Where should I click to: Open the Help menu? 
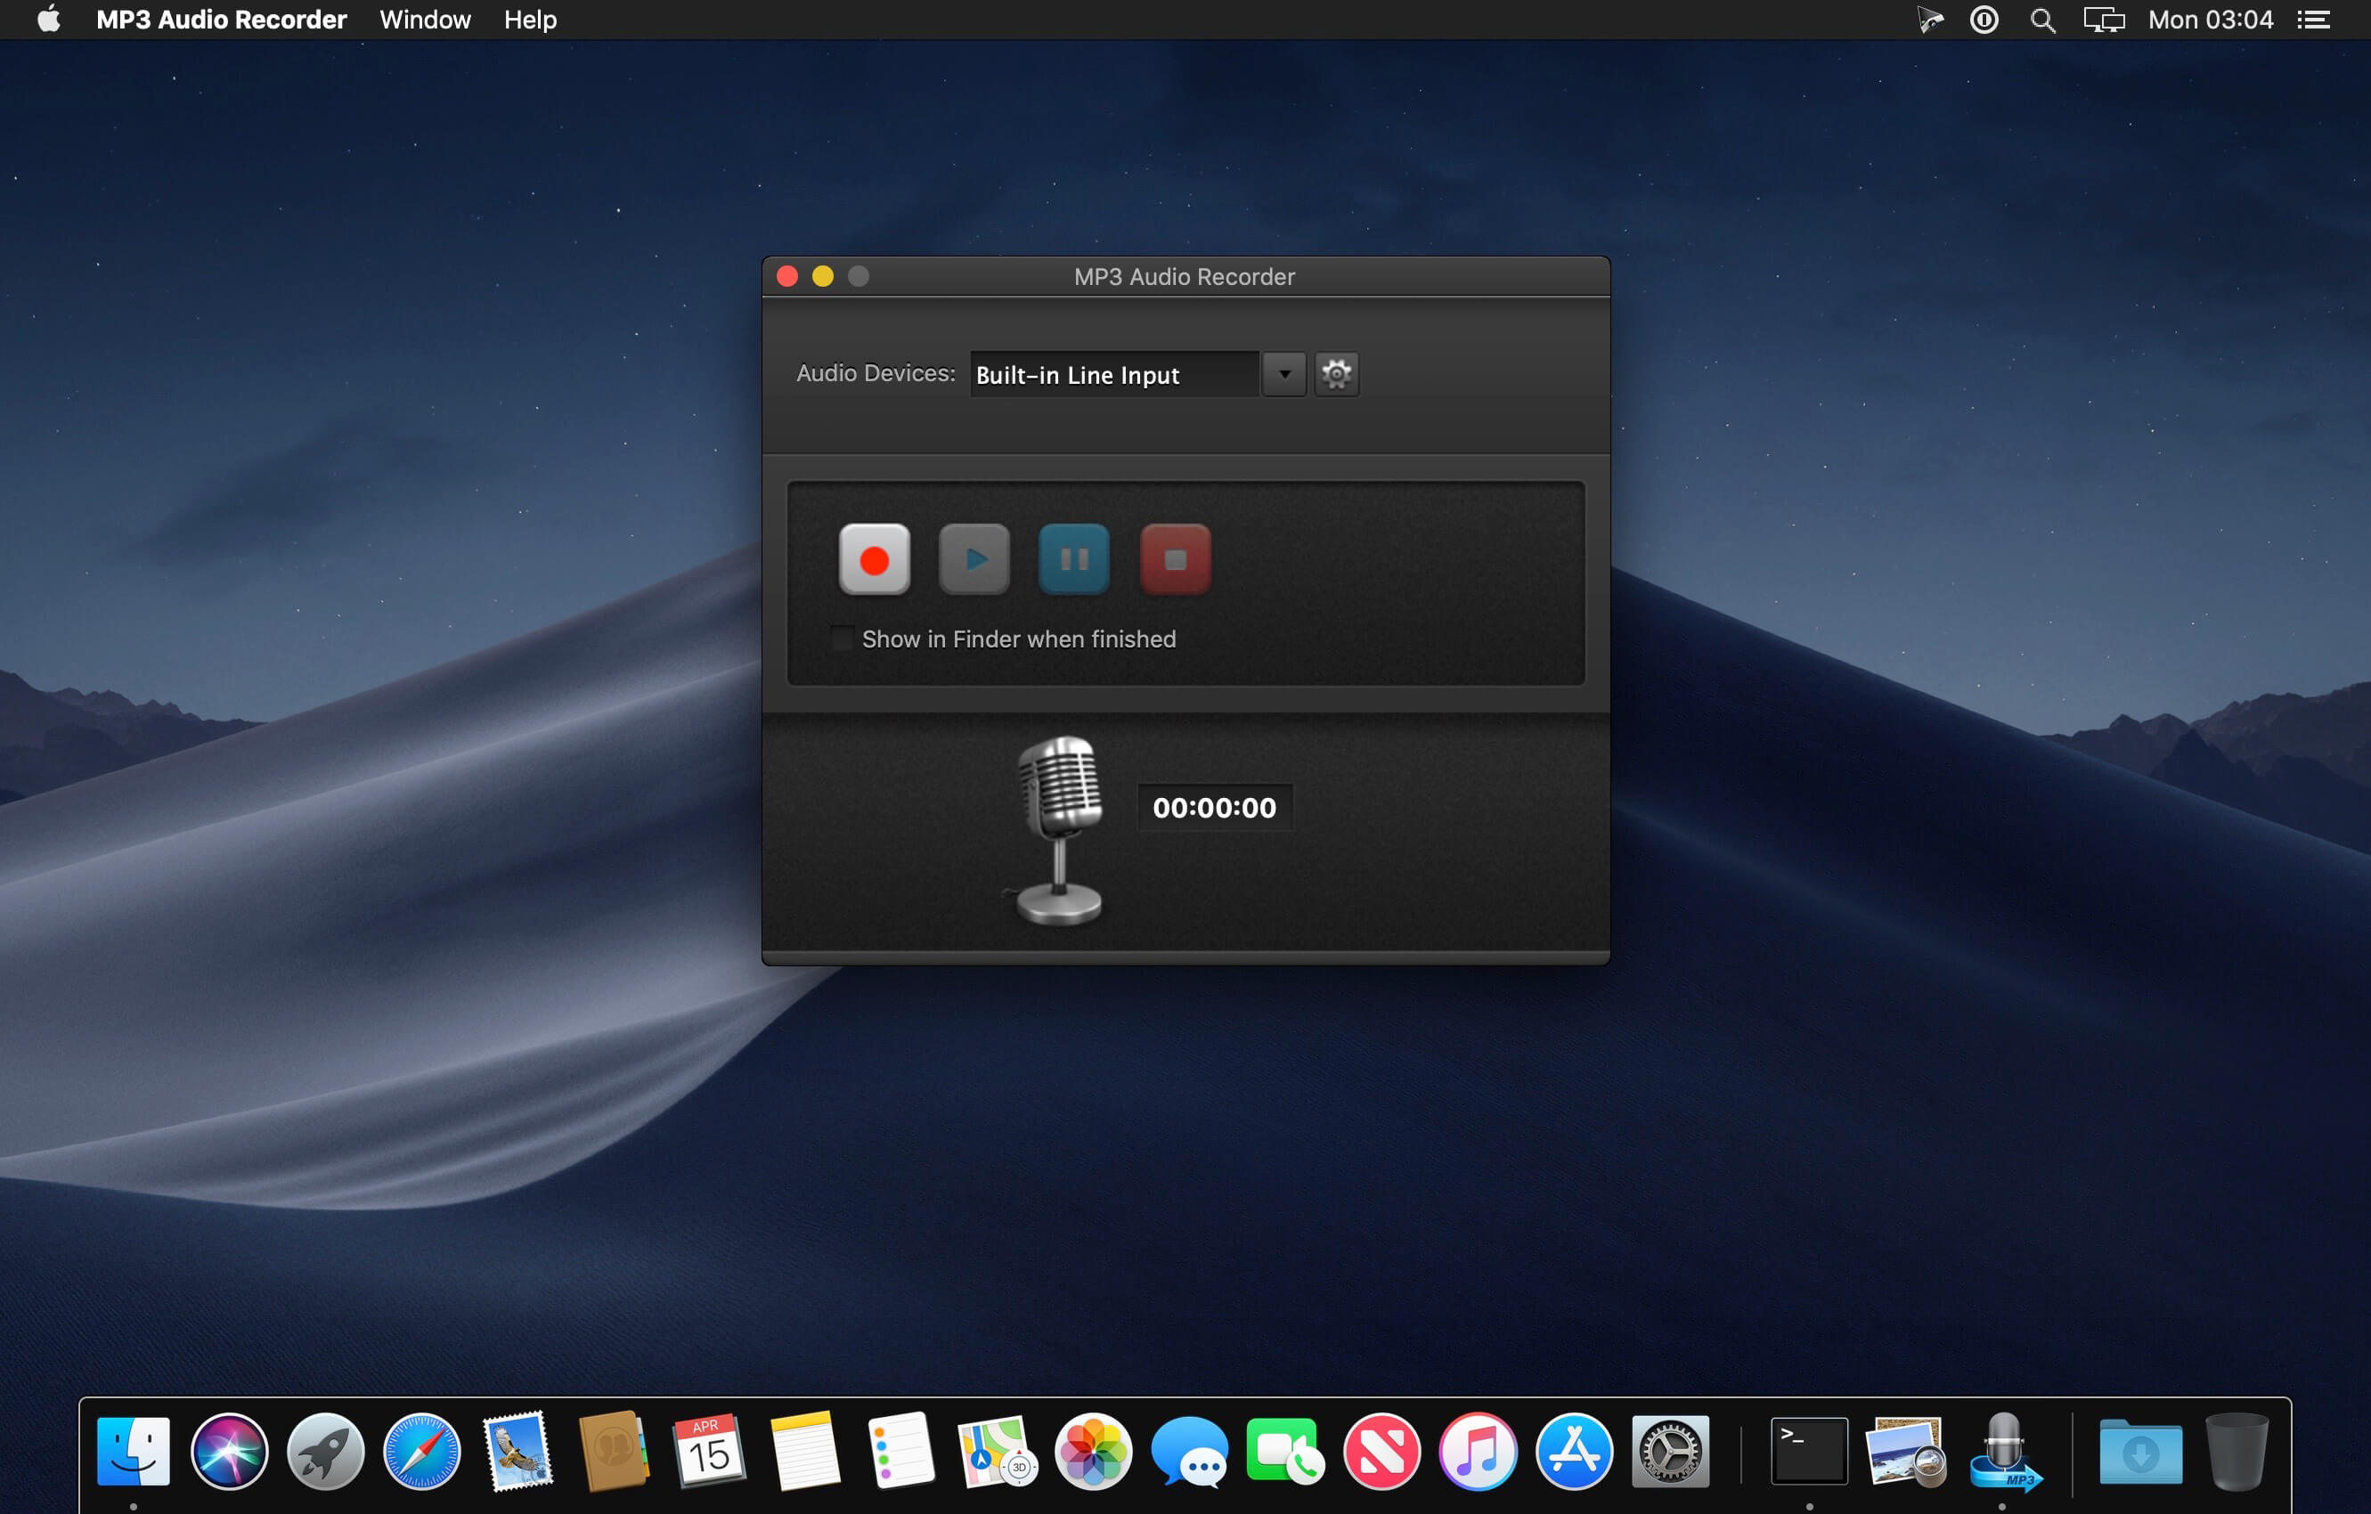pos(530,20)
